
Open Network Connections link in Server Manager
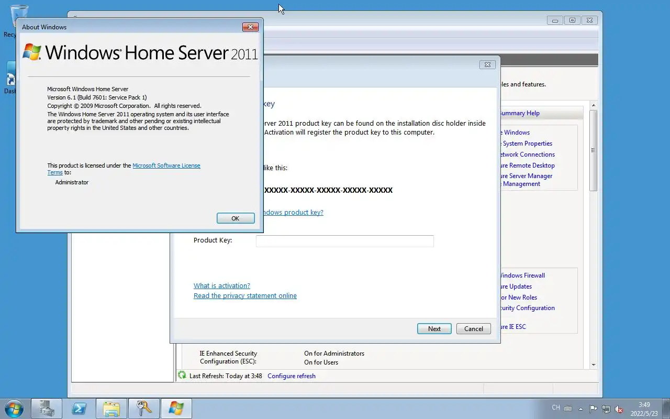pyautogui.click(x=527, y=155)
